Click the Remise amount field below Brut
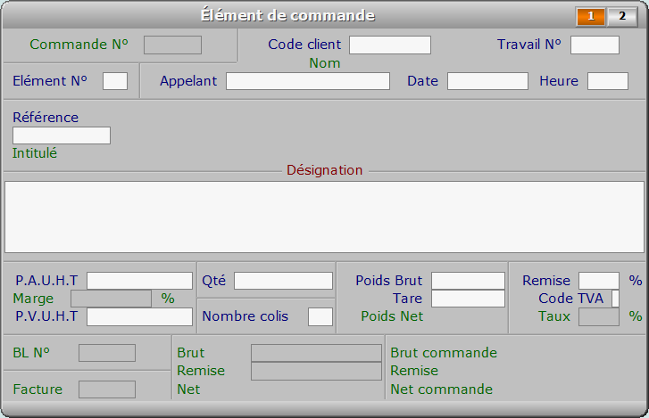The image size is (649, 418). [316, 371]
